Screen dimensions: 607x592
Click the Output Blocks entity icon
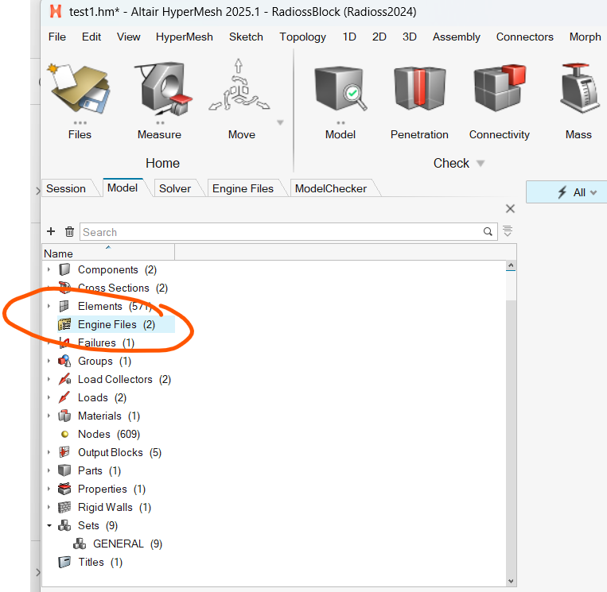[x=64, y=452]
